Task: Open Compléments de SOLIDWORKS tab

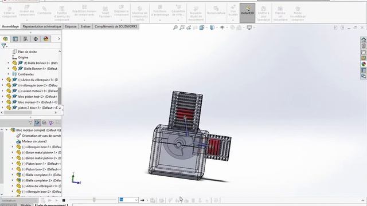Action: [x=116, y=26]
